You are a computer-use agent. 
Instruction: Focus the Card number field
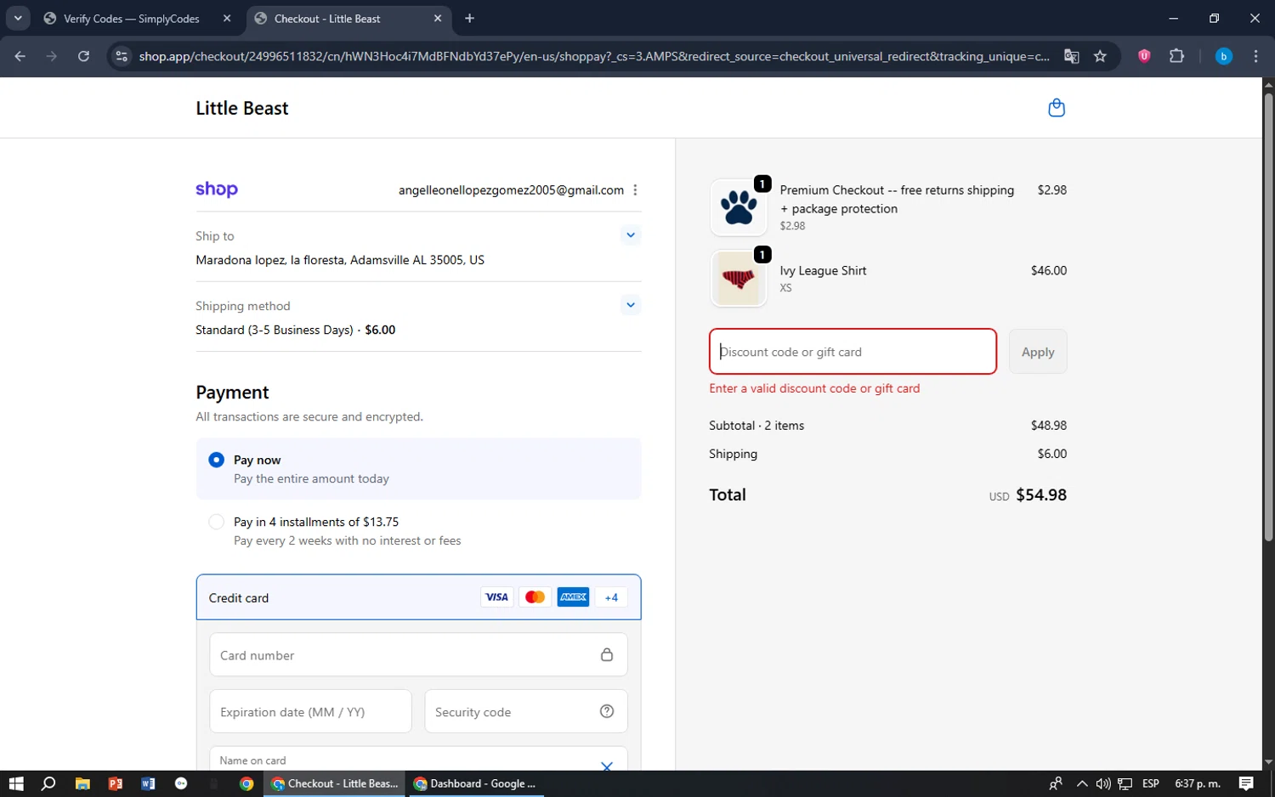tap(418, 655)
